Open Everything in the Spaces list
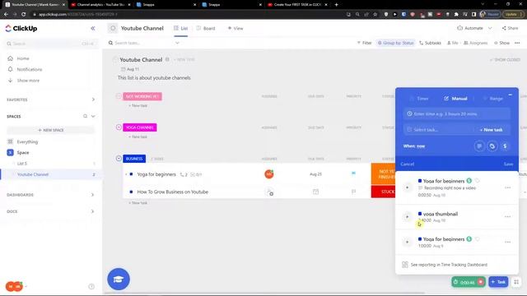This screenshot has height=296, width=527. click(x=27, y=142)
